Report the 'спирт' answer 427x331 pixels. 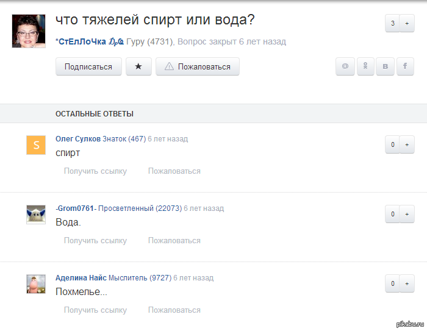pos(174,171)
